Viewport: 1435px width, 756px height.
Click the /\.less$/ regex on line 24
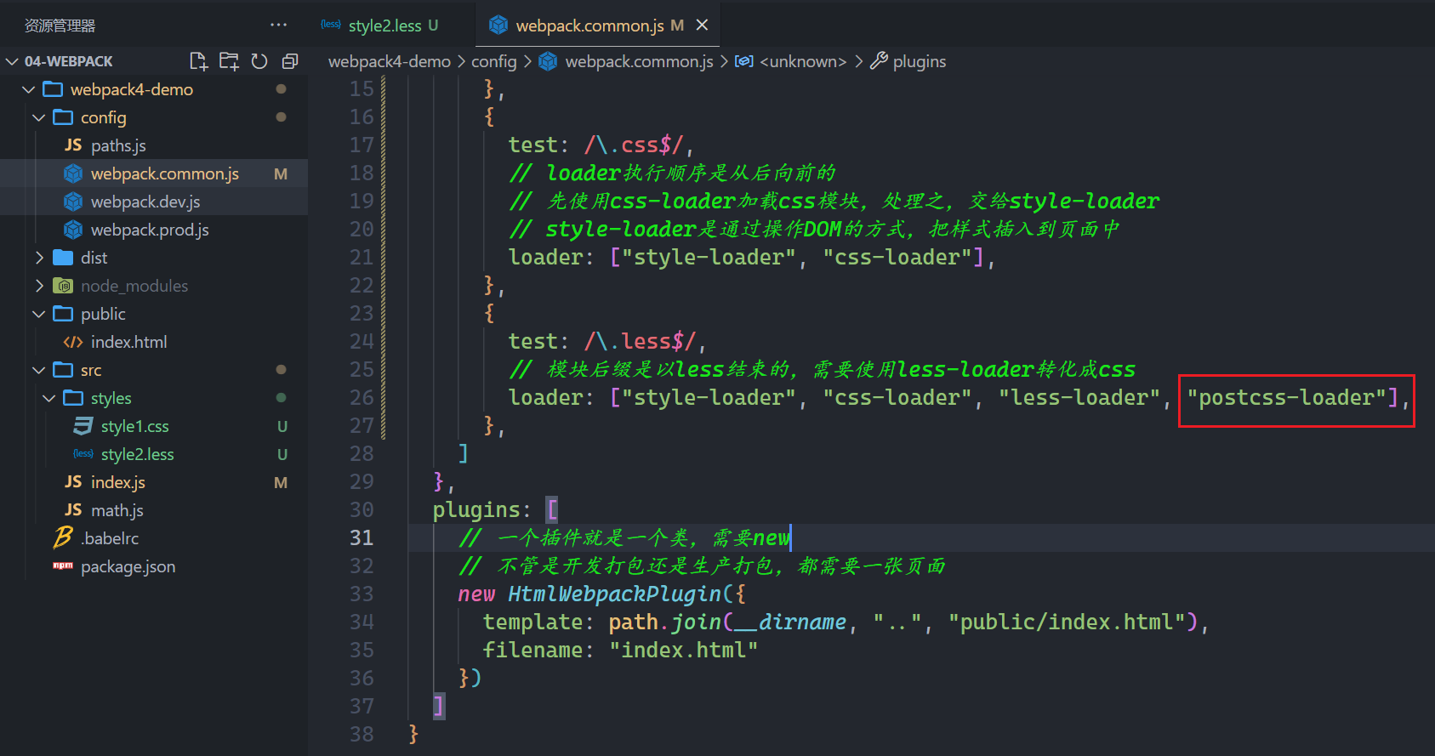click(x=640, y=342)
